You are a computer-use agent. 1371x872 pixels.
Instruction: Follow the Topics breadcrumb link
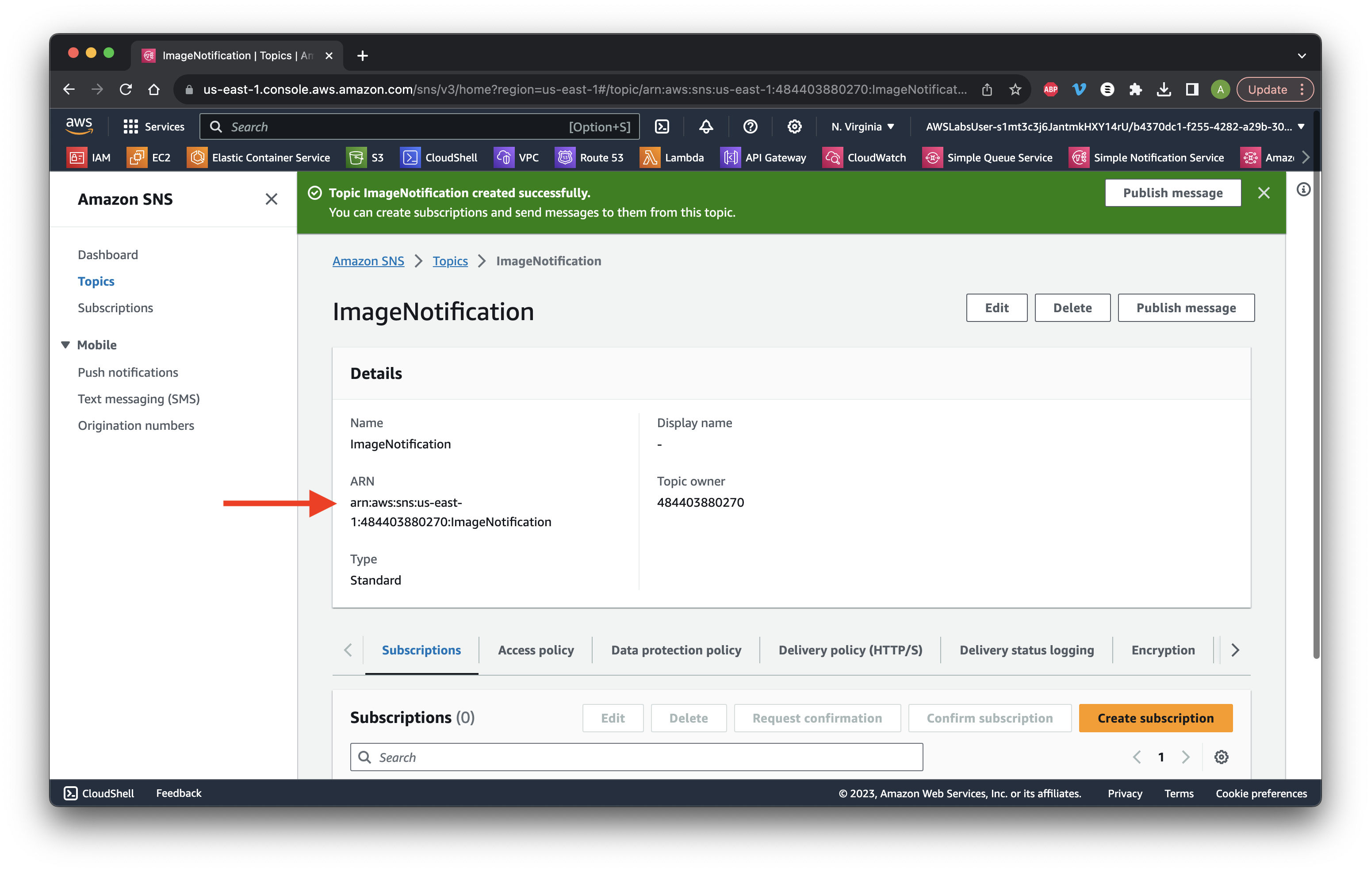click(x=450, y=261)
